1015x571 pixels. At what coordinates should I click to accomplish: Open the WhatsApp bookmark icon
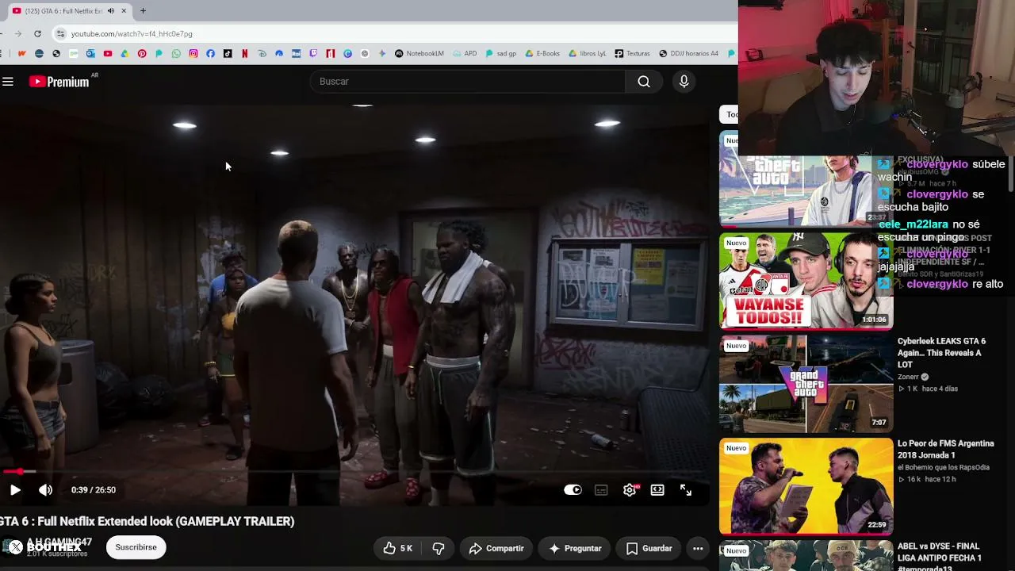click(176, 54)
